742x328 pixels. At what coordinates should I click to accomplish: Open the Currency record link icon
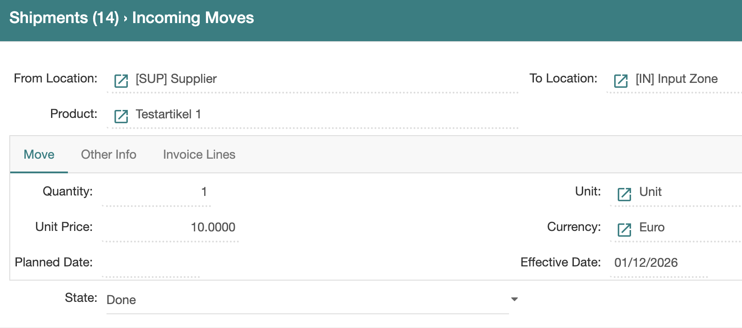[624, 229]
